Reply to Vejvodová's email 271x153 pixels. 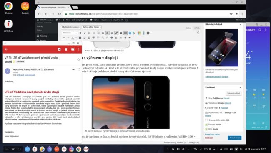73,69
